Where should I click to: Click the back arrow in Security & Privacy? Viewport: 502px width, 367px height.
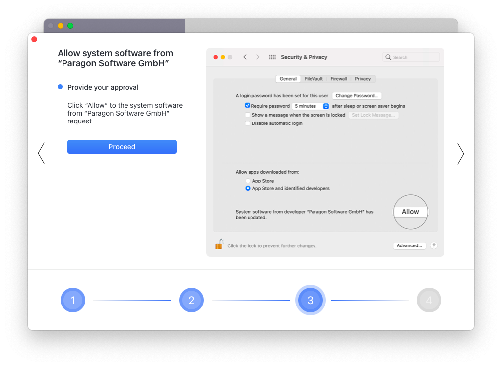pyautogui.click(x=245, y=57)
